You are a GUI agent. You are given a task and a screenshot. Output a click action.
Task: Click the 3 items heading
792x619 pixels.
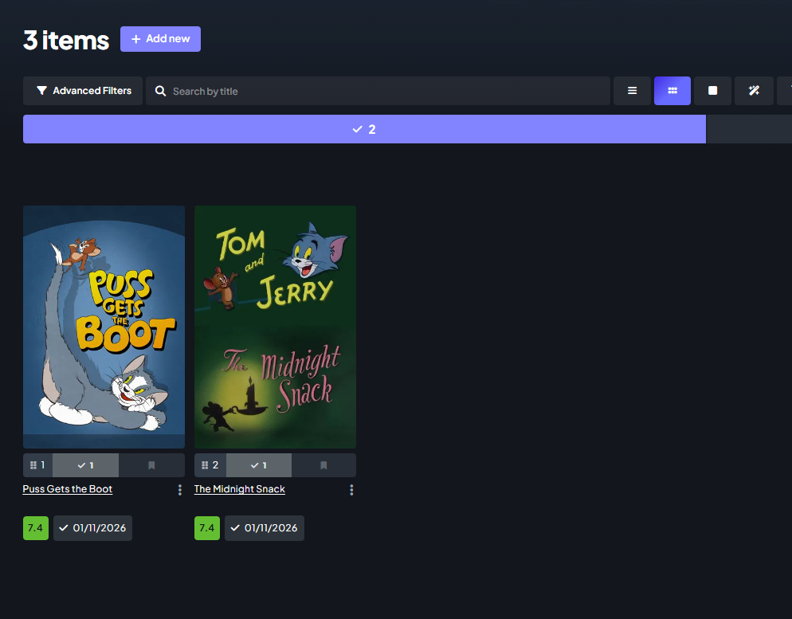(66, 40)
